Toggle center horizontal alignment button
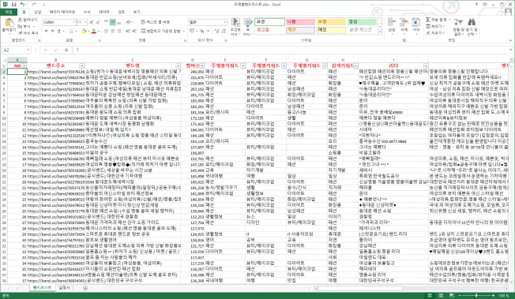This screenshot has height=299, width=515. pos(113,32)
